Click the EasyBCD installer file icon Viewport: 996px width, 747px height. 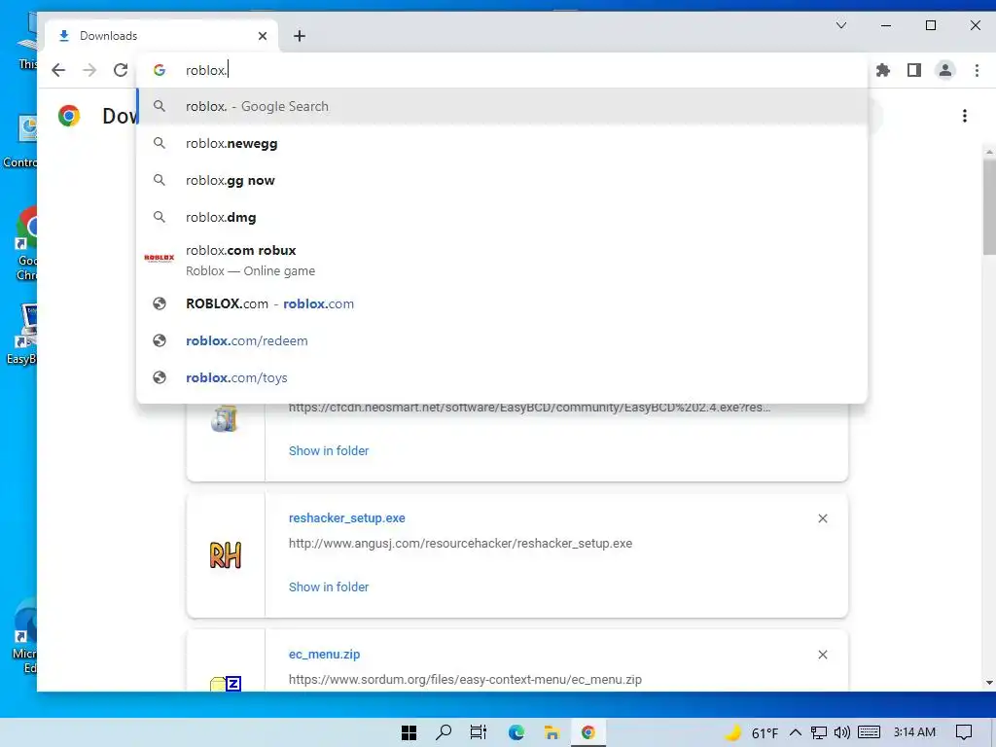pyautogui.click(x=225, y=418)
